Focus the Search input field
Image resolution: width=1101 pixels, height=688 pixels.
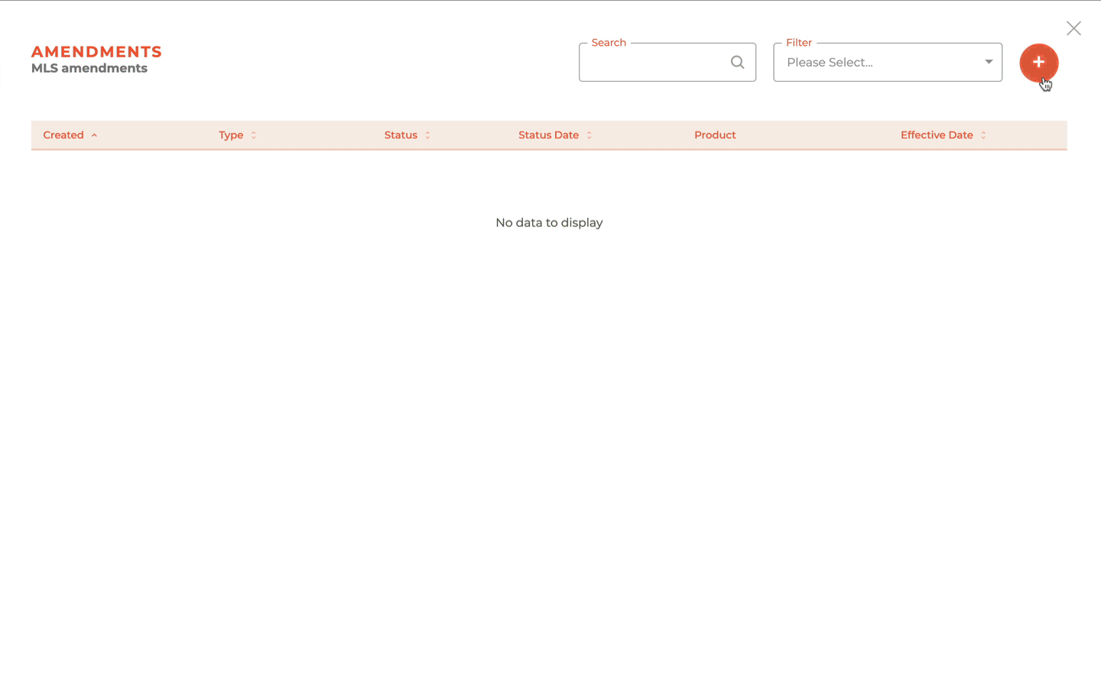pyautogui.click(x=667, y=63)
